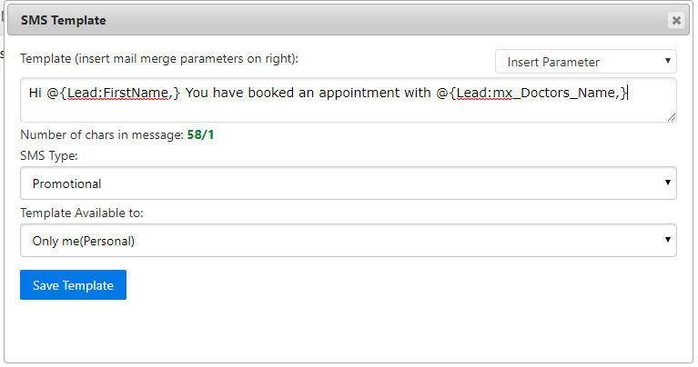The image size is (698, 367).
Task: Click the word Hi in the message
Action: 35,92
